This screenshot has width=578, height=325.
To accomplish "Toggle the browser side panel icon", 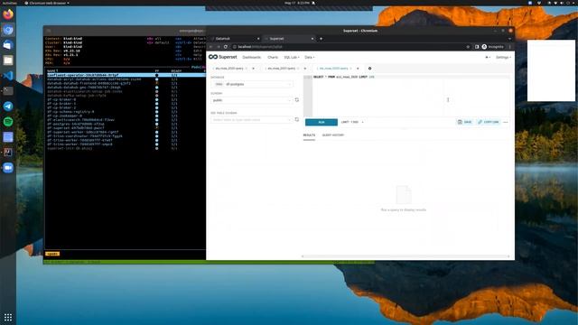I will tap(477, 47).
